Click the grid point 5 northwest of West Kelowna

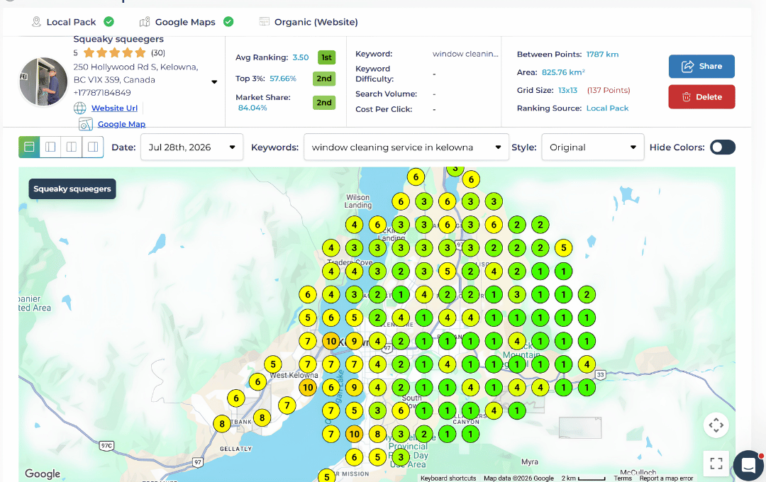pos(273,364)
